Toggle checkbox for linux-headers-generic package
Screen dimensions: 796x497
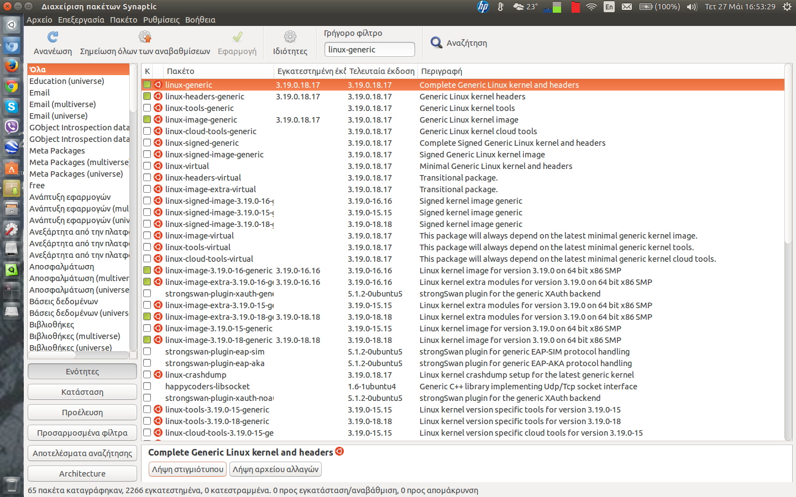tap(147, 97)
